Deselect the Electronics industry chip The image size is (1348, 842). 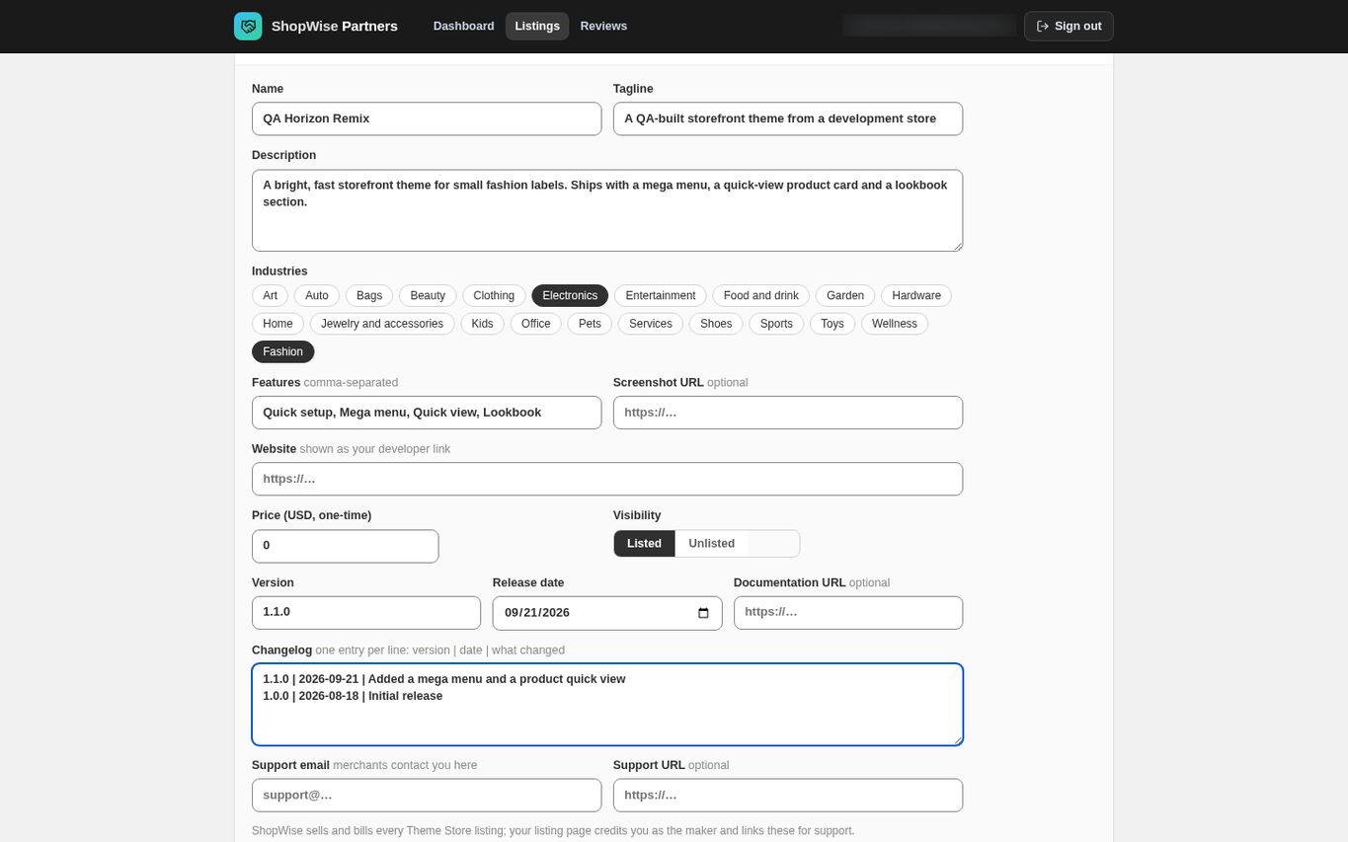[570, 296]
